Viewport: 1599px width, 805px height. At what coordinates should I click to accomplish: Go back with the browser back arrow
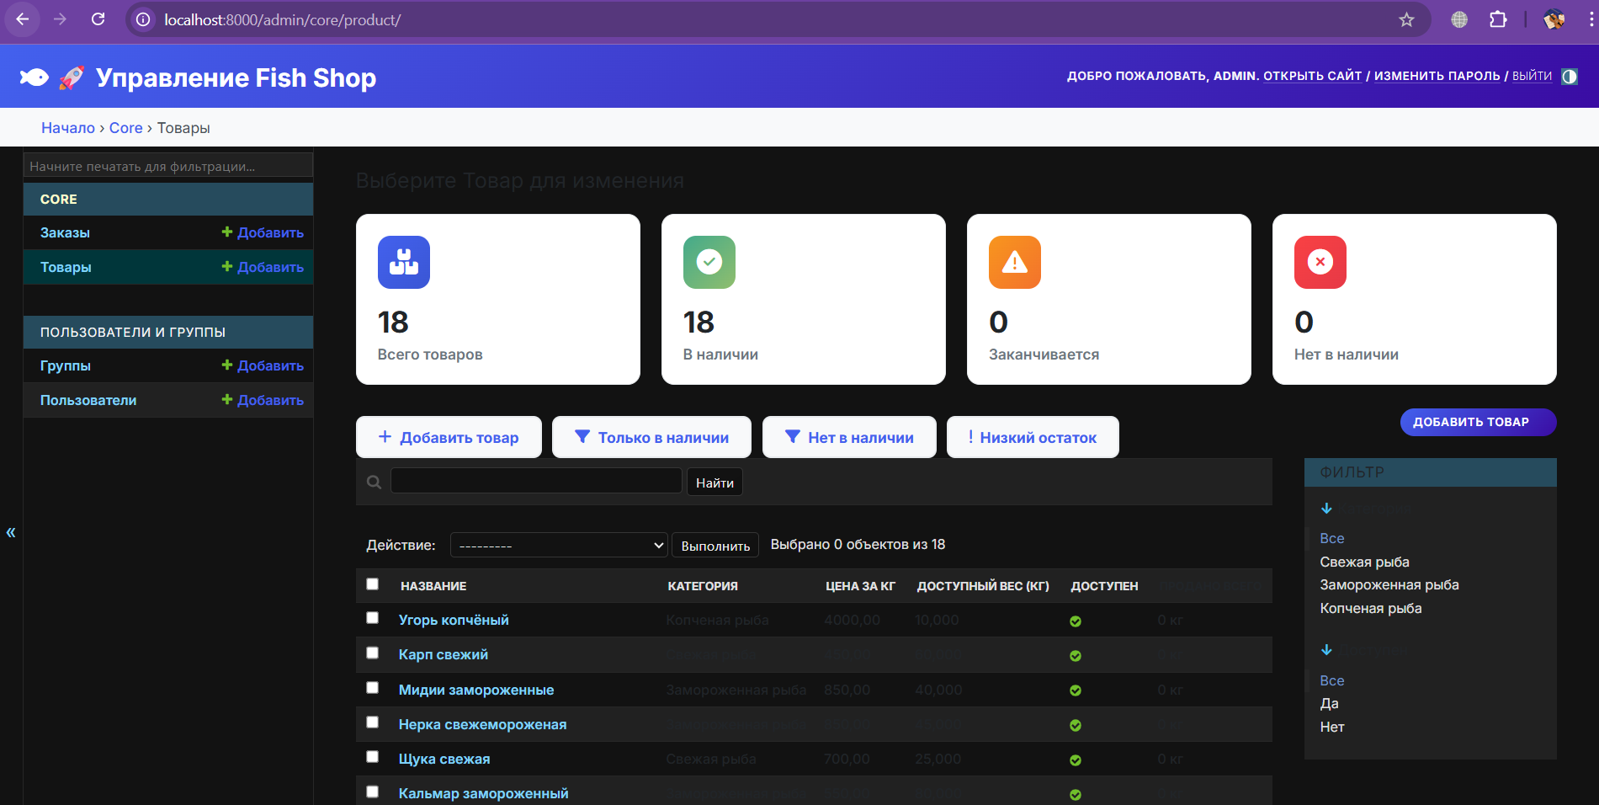[x=23, y=19]
